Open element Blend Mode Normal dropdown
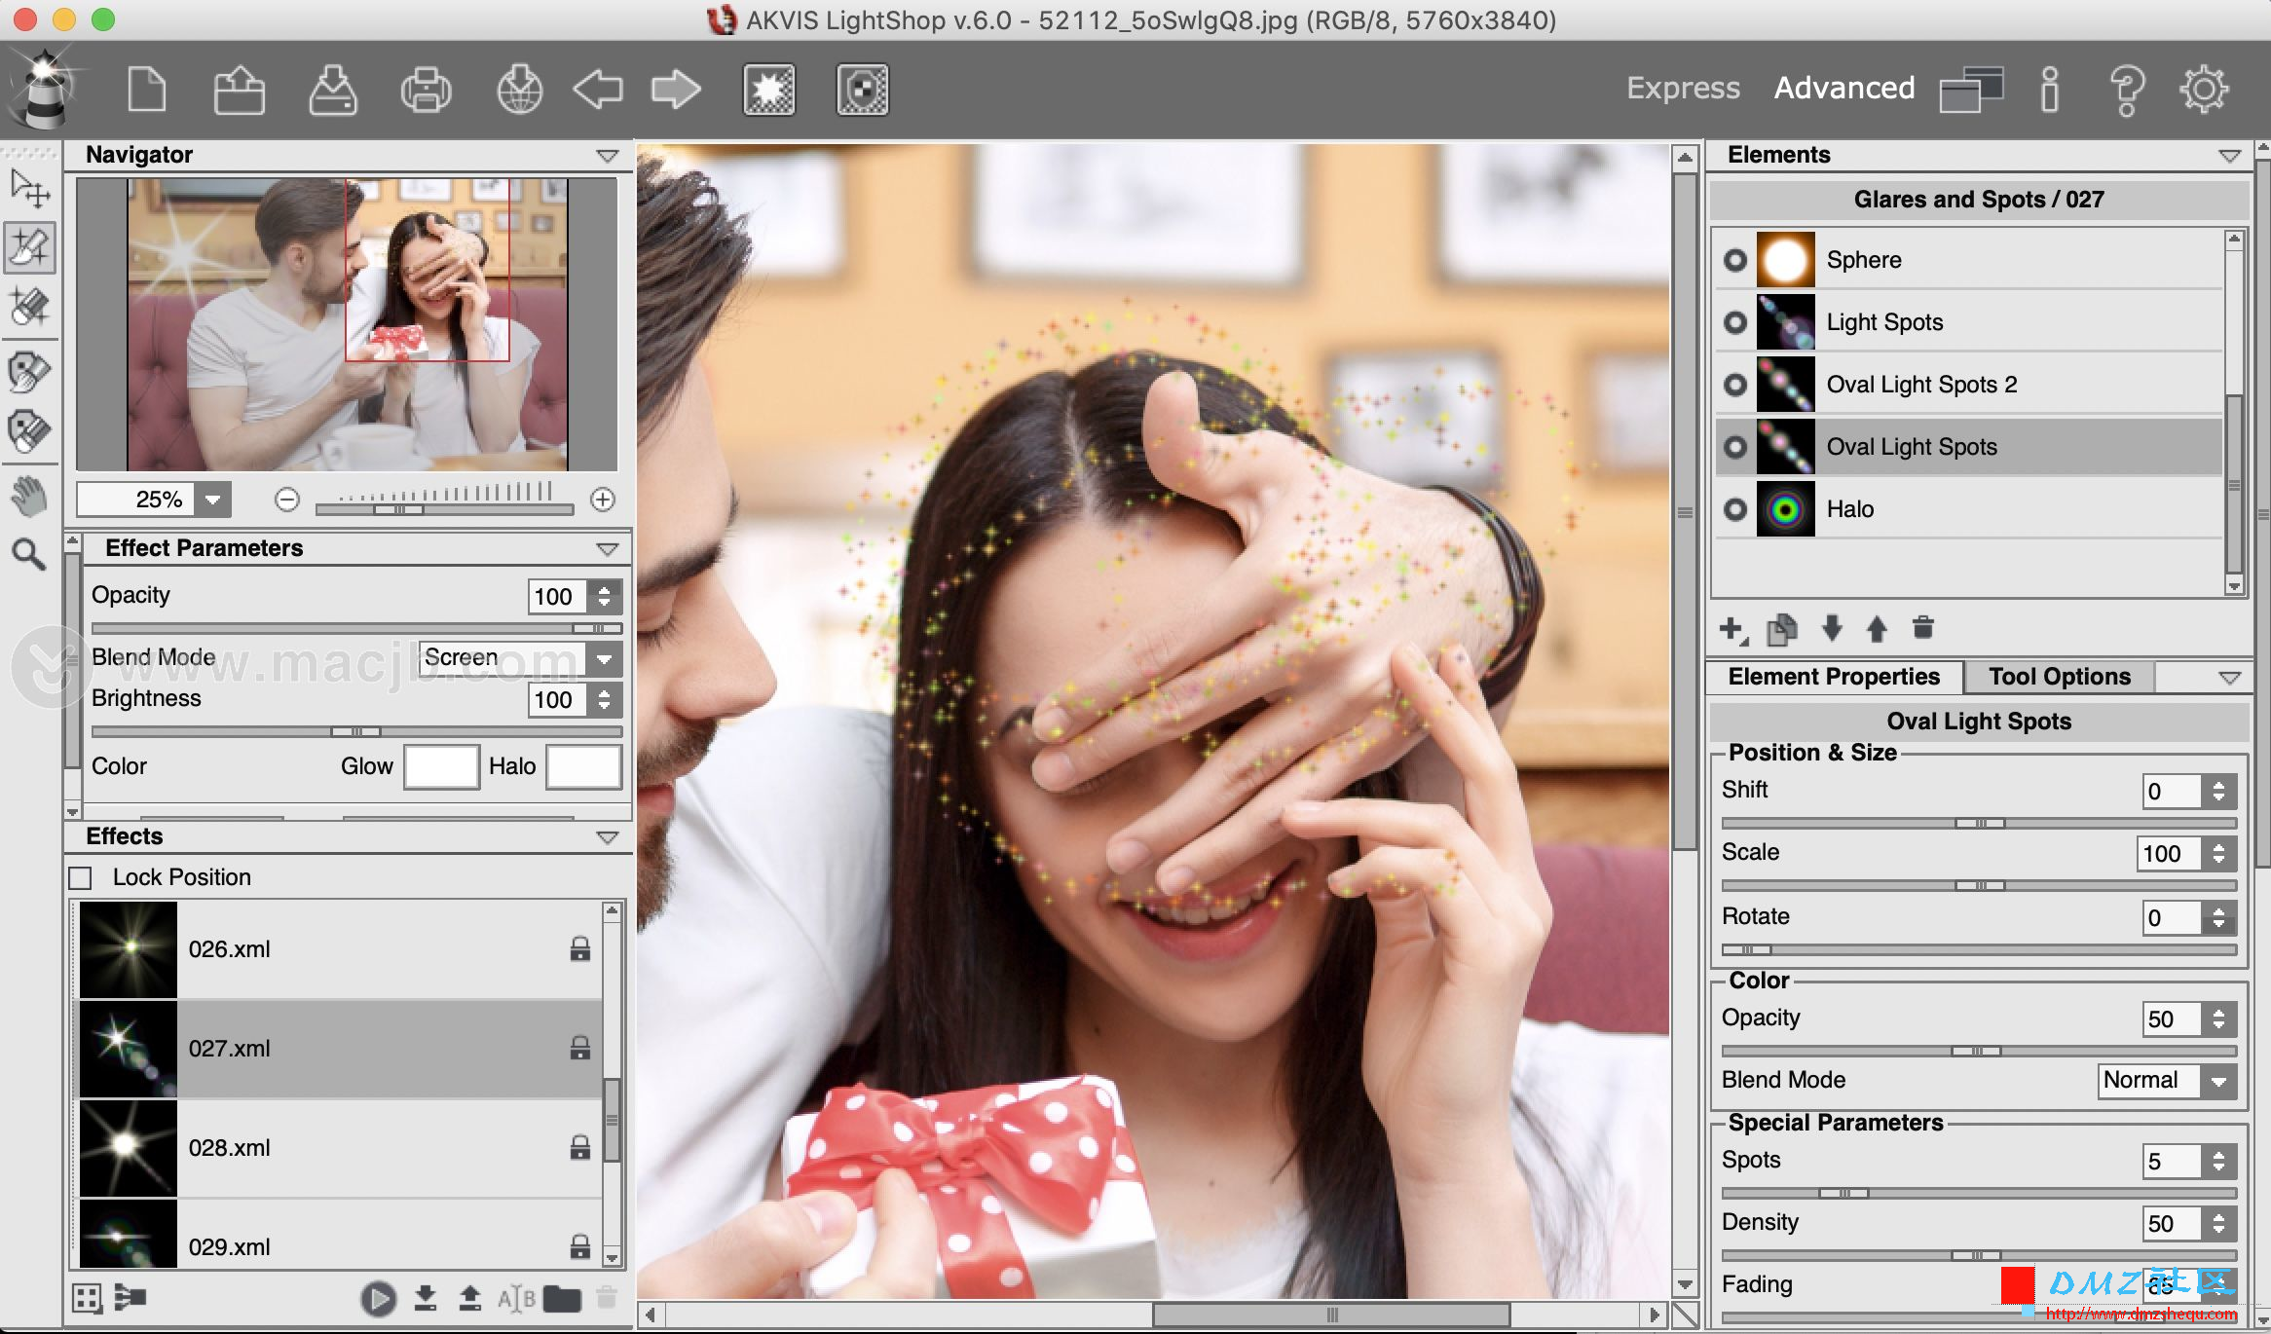Image resolution: width=2271 pixels, height=1334 pixels. tap(2218, 1081)
